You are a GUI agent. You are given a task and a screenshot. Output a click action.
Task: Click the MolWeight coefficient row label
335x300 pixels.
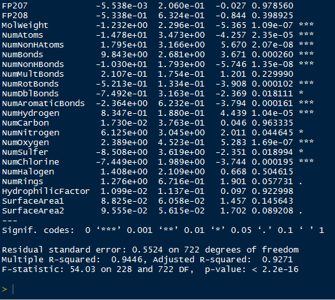coord(25,25)
